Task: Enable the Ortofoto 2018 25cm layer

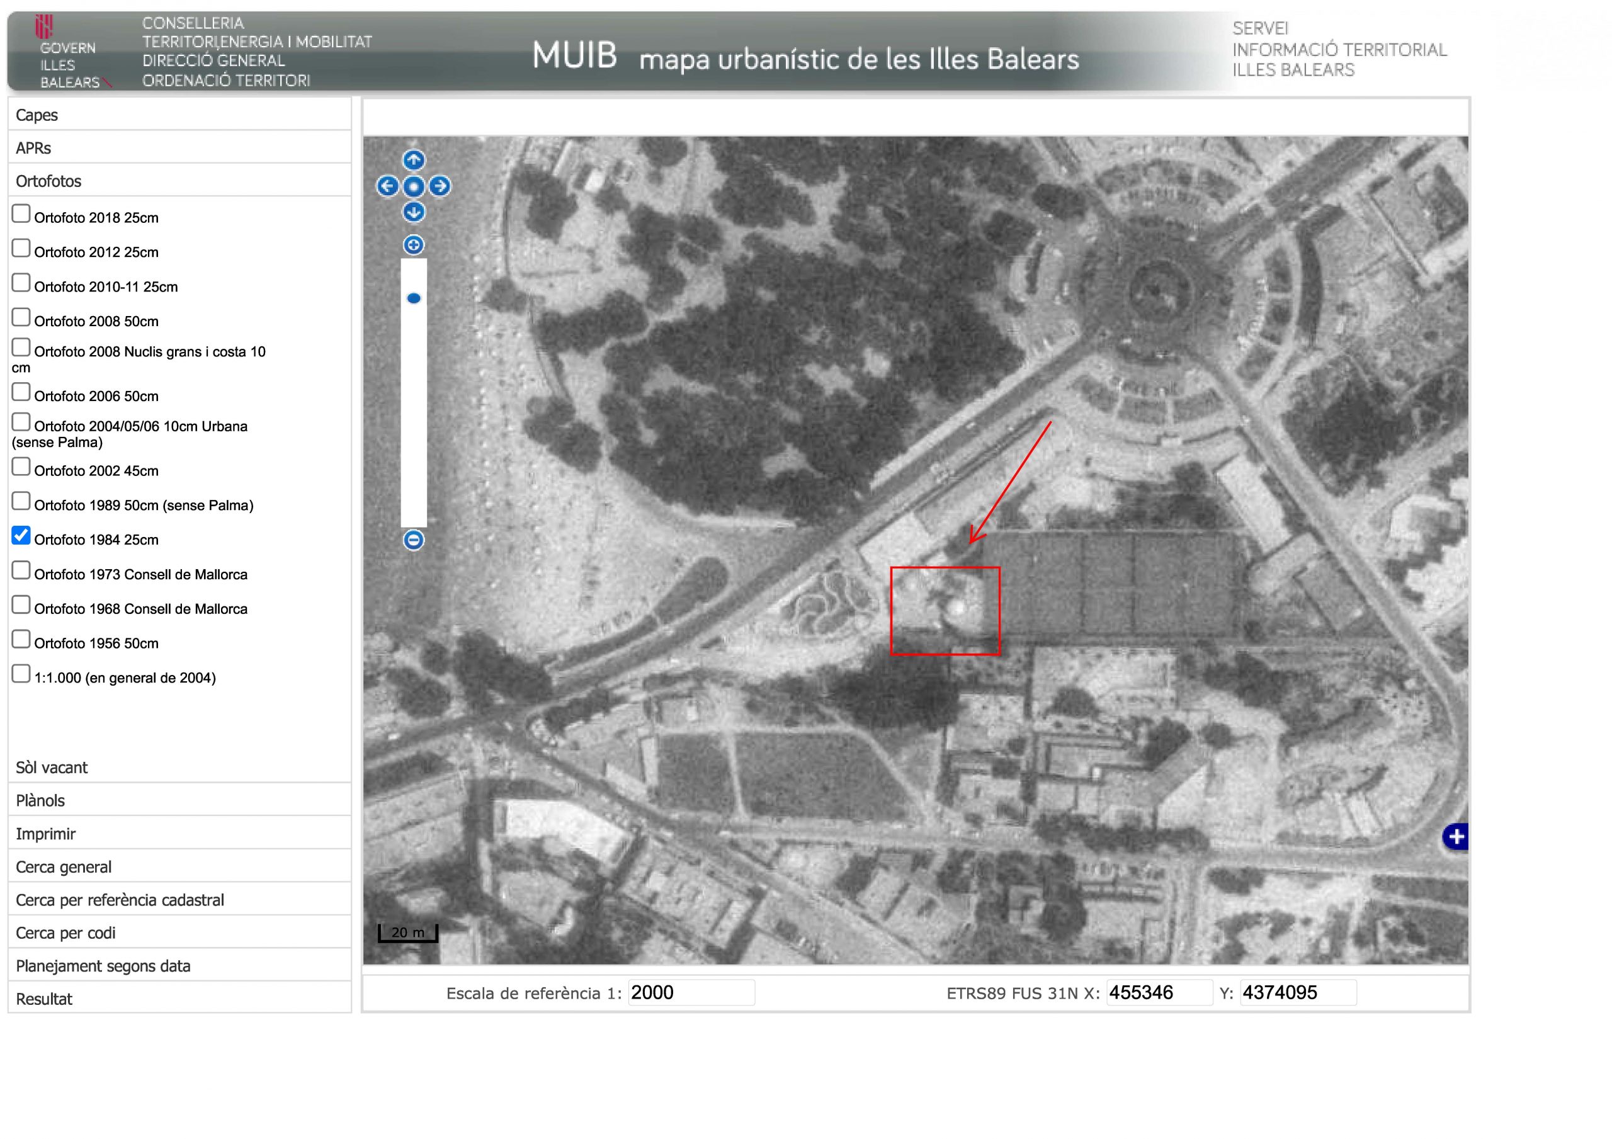Action: tap(21, 213)
